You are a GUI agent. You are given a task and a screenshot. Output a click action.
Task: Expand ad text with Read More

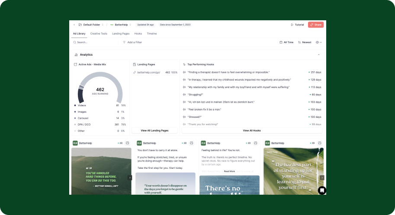tap(229, 171)
